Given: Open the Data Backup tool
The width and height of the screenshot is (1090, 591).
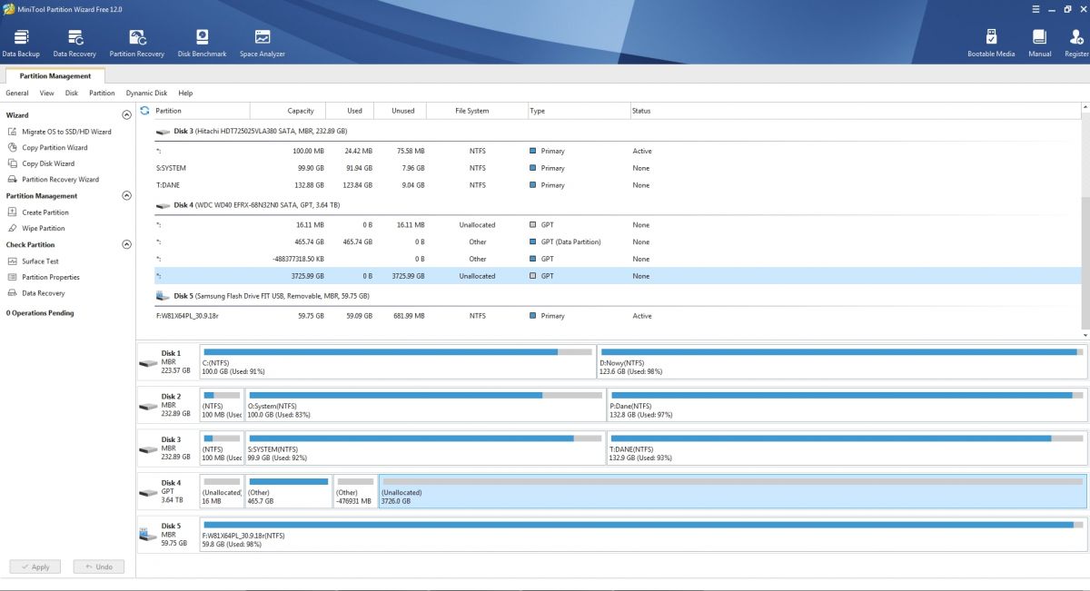Looking at the screenshot, I should 20,43.
